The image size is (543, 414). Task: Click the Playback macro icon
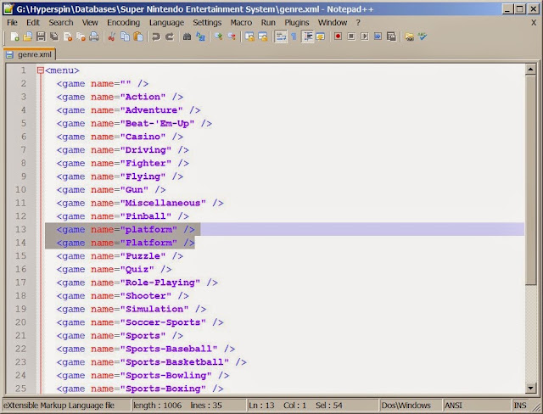pos(364,36)
